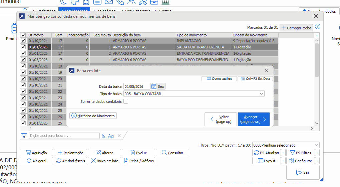Expand the arrow next to Layout
The height and width of the screenshot is (187, 340).
283,161
